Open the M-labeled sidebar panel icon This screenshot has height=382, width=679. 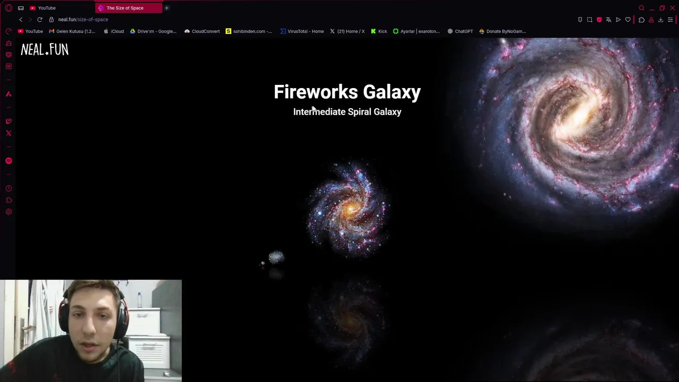pyautogui.click(x=8, y=66)
